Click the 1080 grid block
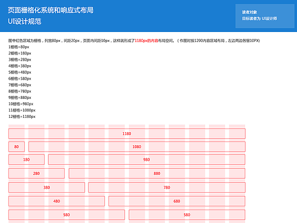This screenshot has height=223, width=297. click(x=137, y=146)
